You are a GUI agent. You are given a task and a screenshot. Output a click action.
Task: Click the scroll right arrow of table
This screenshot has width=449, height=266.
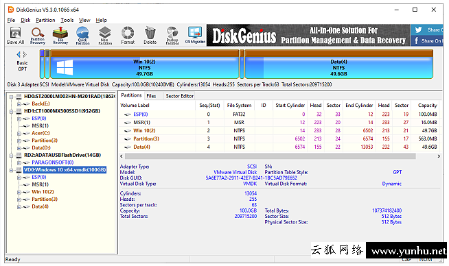[439, 156]
